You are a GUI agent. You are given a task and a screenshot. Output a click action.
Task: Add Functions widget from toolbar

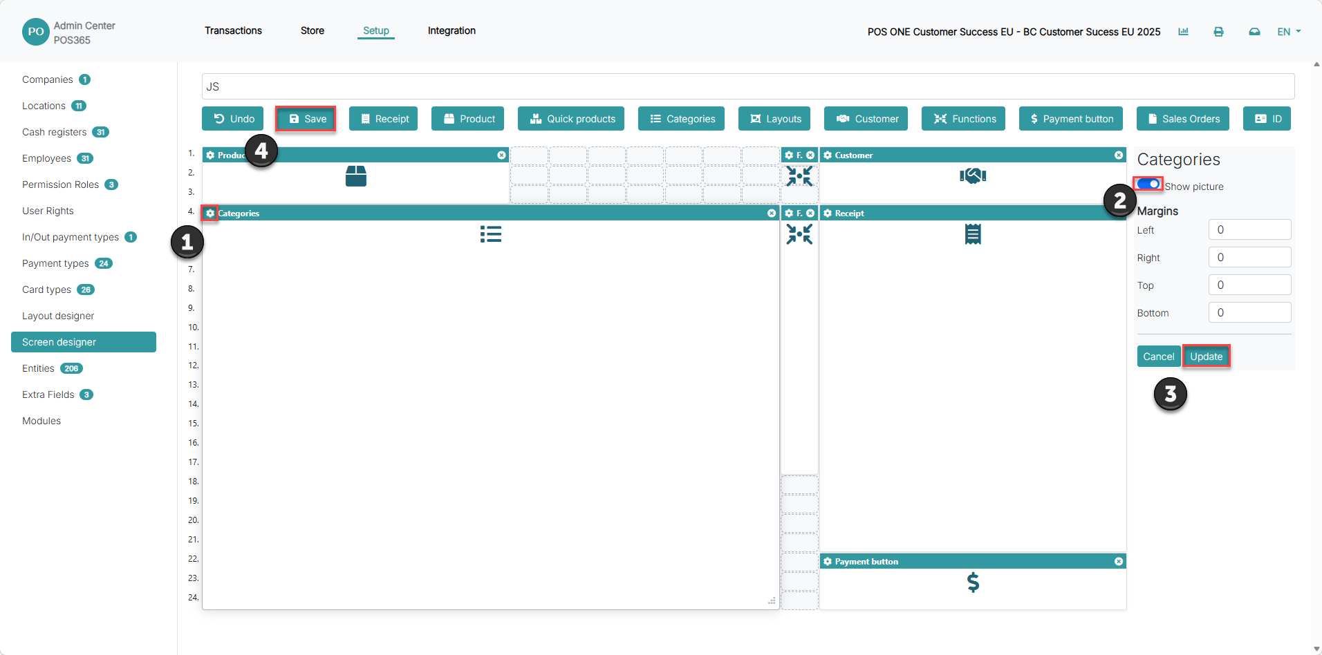(x=964, y=119)
